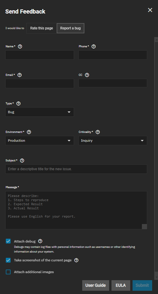Open Criticality dropdown showing Inquiry

(113, 141)
